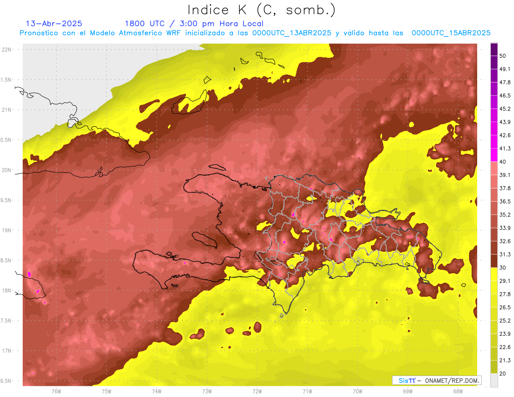Click the 'Pronostico con el Modelo Atmosferico WRF' line
Viewport: 514px width, 397px height.
click(255, 33)
